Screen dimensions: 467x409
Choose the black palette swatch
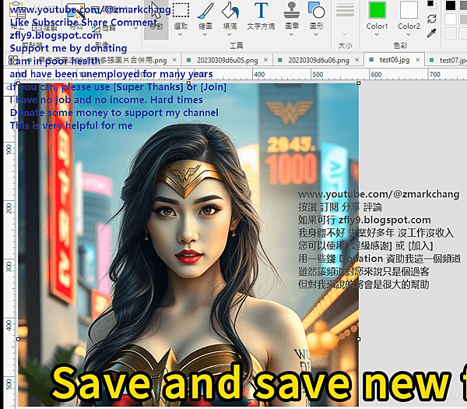click(451, 5)
